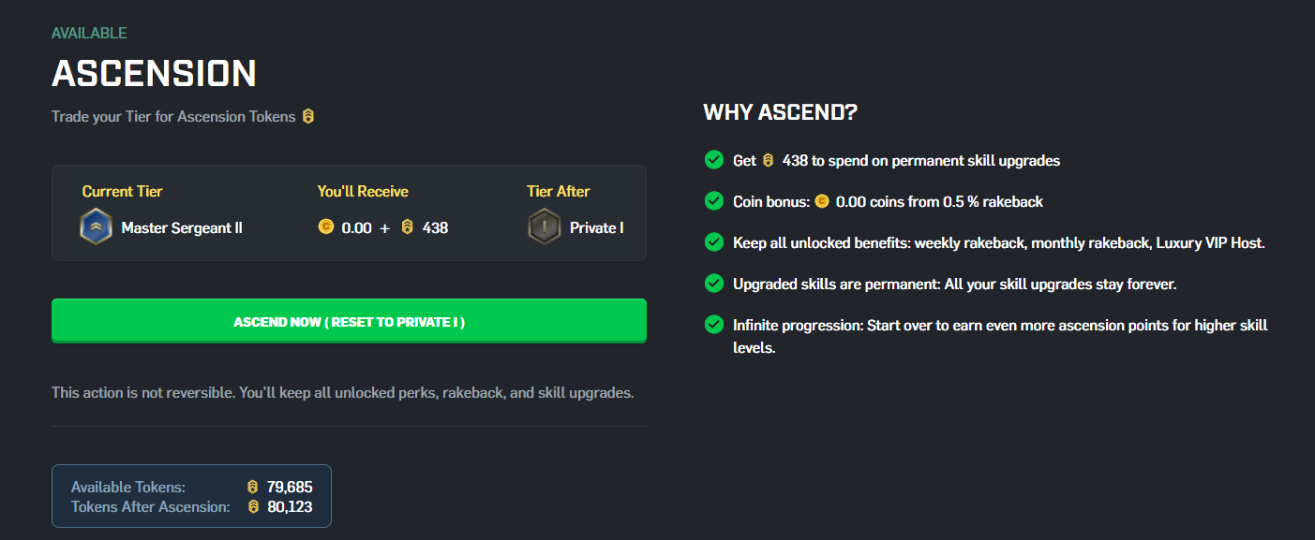Click the green Available status label
This screenshot has height=540, width=1315.
89,33
